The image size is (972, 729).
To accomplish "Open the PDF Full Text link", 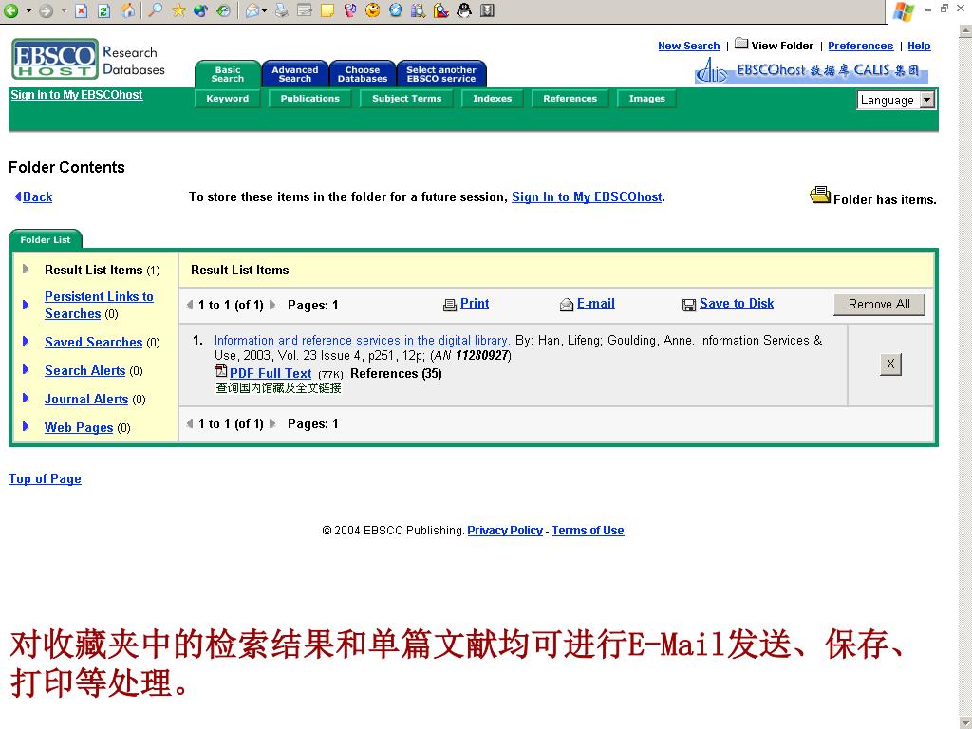I will (271, 374).
